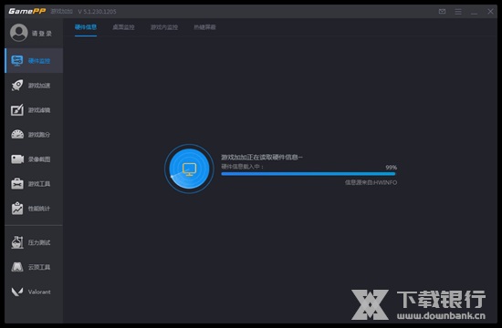Click the 请登录 login text
The image size is (502, 328).
click(42, 33)
